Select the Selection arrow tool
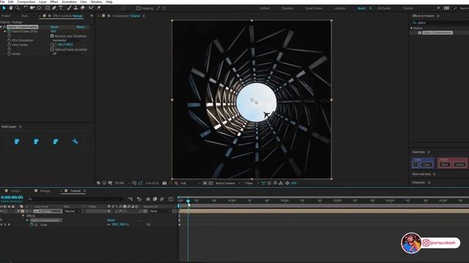The height and width of the screenshot is (263, 469). click(x=4, y=8)
